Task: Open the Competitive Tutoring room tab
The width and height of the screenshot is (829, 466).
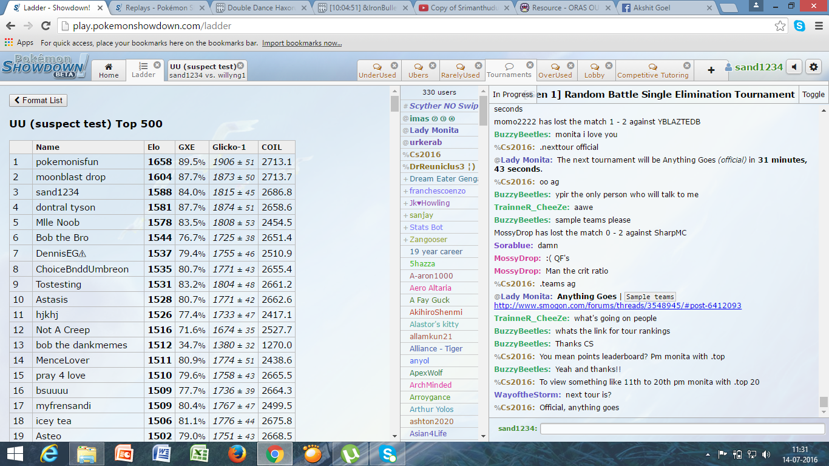Action: coord(652,71)
